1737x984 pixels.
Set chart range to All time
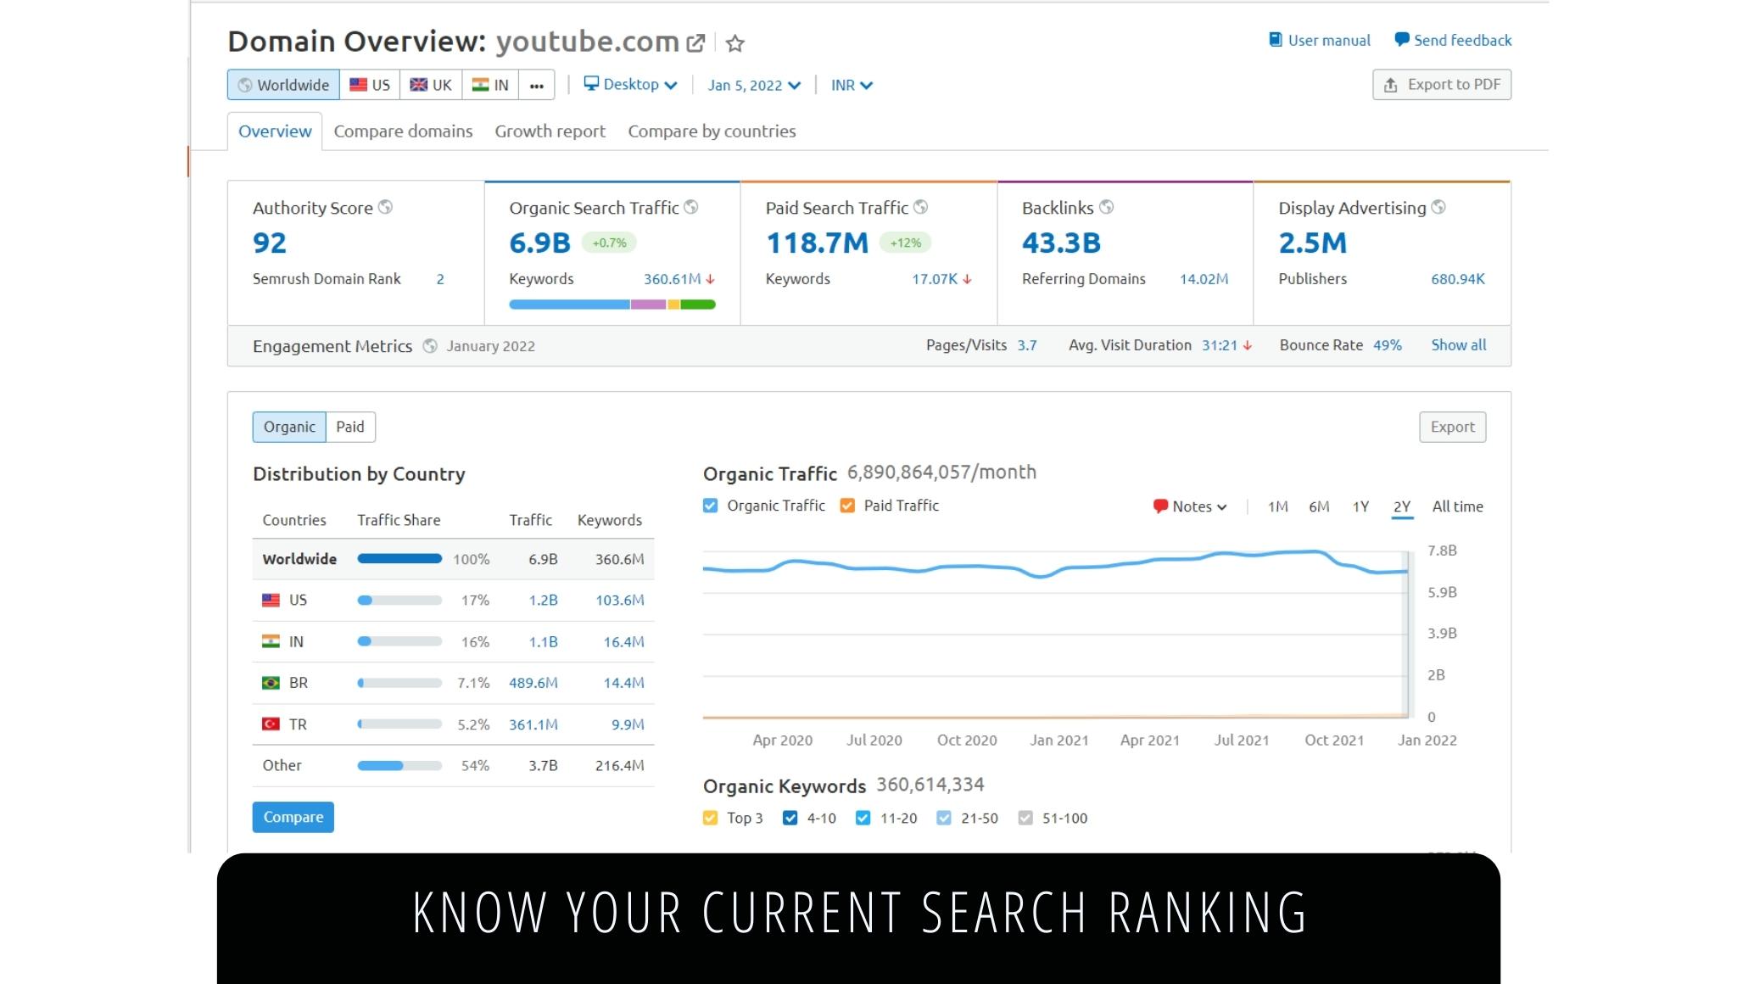pyautogui.click(x=1458, y=506)
